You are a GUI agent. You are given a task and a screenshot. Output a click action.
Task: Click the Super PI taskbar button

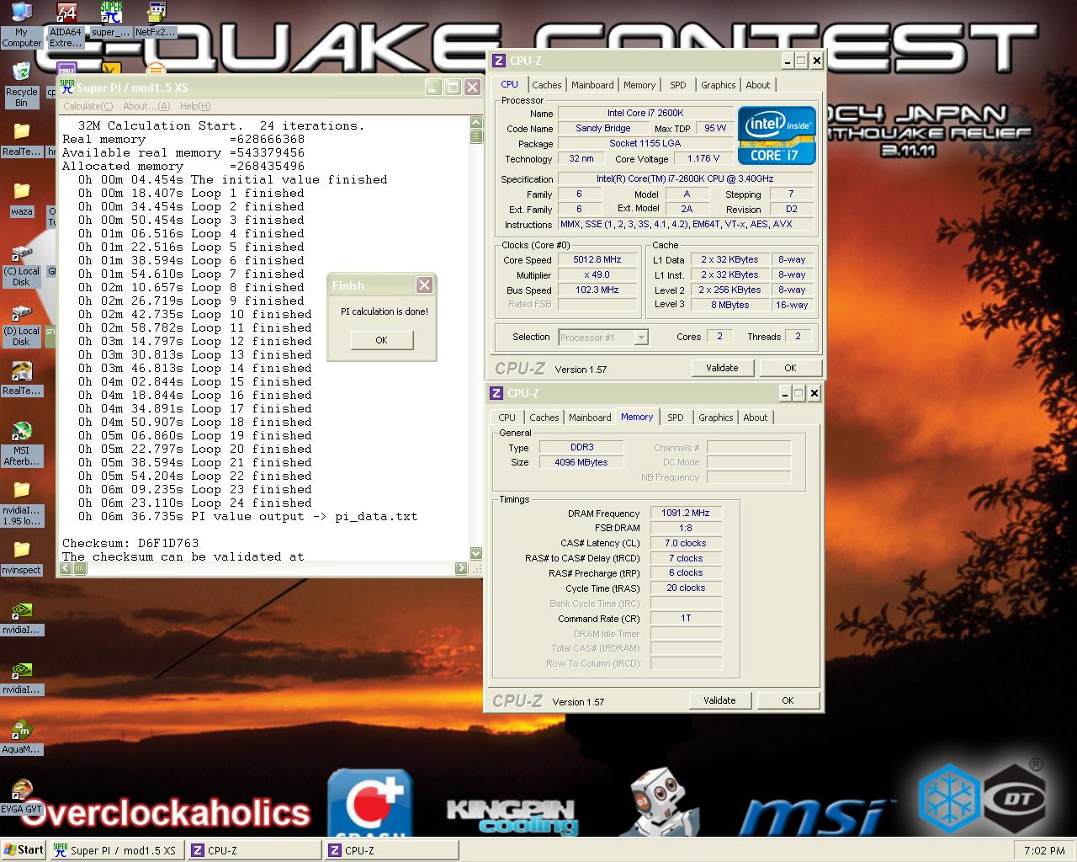(115, 850)
